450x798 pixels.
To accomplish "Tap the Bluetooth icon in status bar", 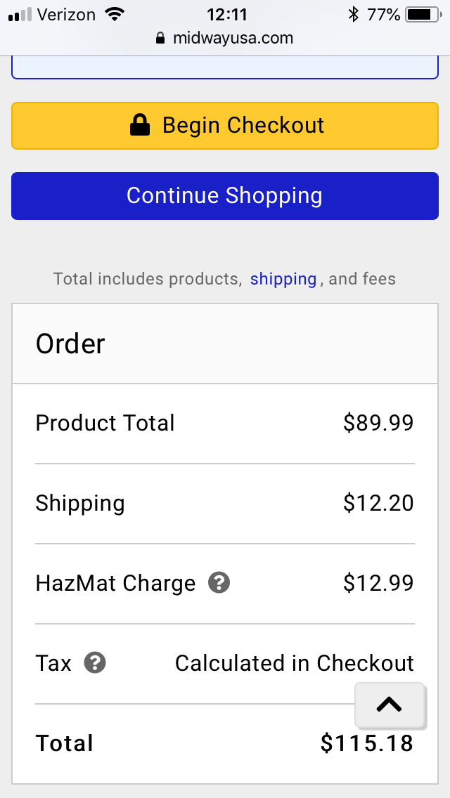I will [353, 15].
